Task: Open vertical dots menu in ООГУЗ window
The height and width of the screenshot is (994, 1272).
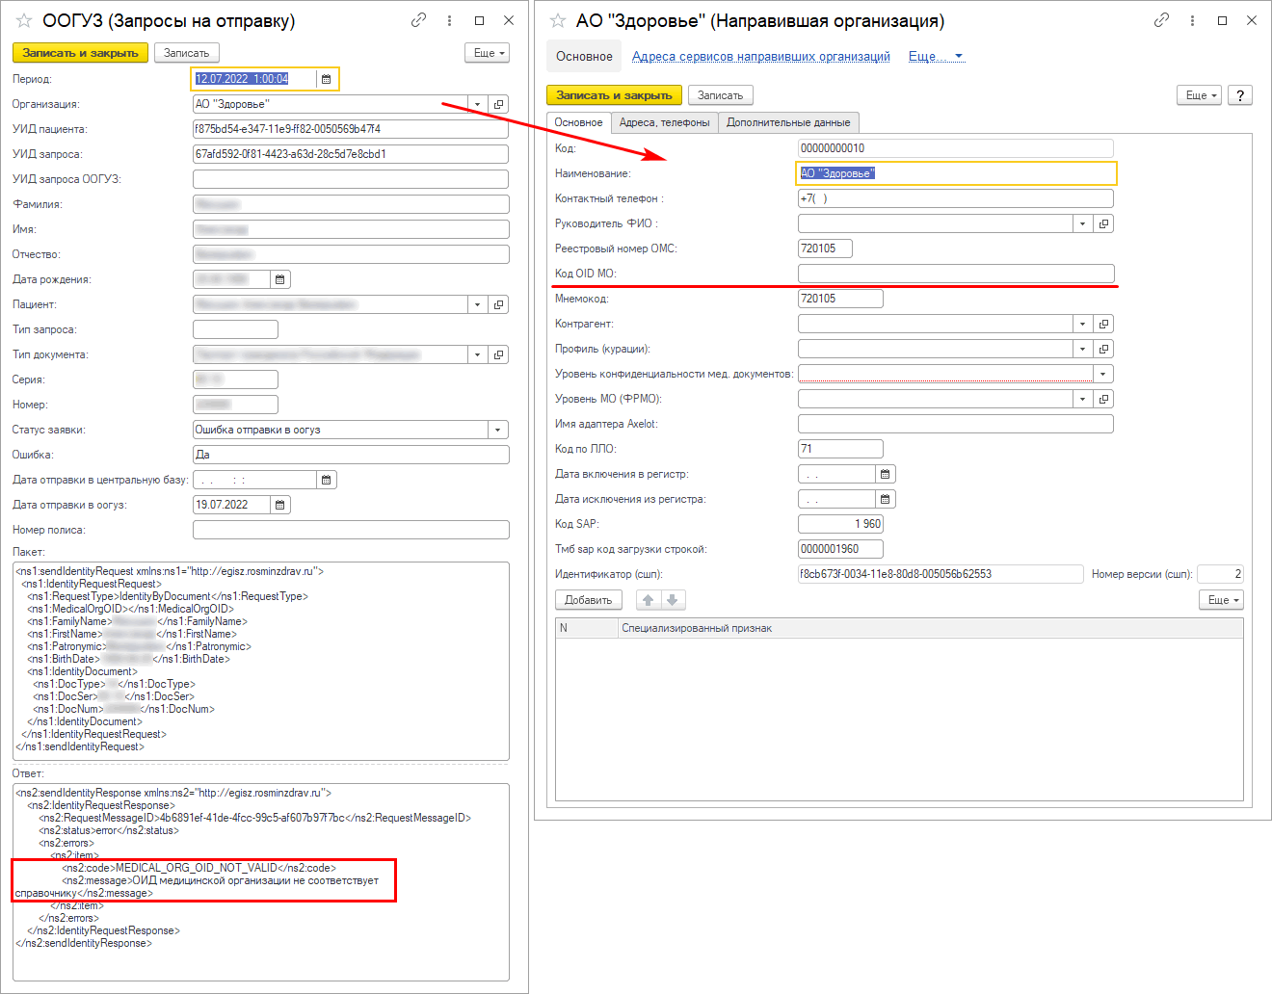Action: 449,20
